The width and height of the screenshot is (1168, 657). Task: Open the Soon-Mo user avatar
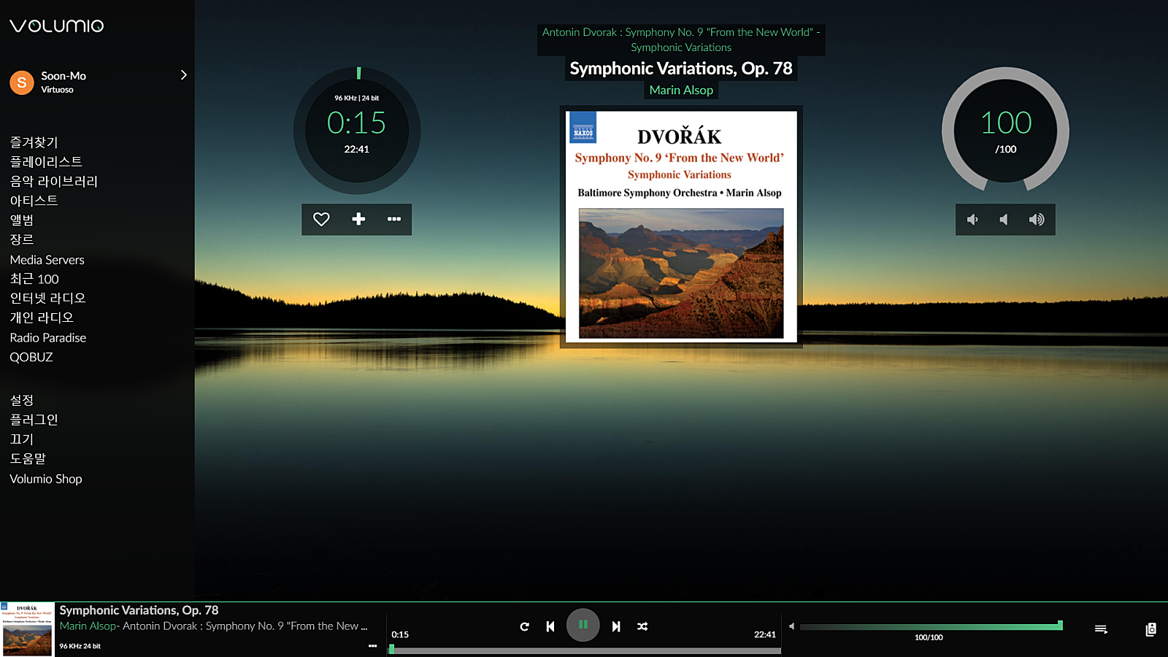click(22, 82)
